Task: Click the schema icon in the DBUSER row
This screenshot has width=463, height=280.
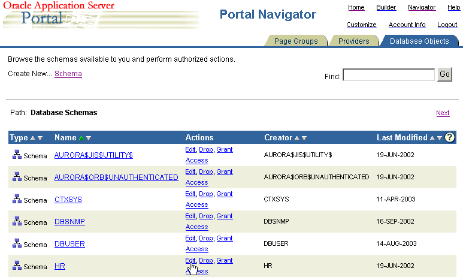Action: point(17,243)
